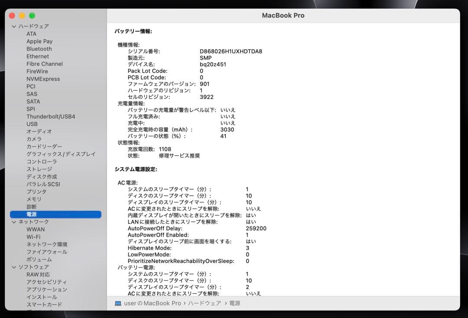This screenshot has width=468, height=318.
Task: Open the 診断 hardware entry
Action: [32, 207]
